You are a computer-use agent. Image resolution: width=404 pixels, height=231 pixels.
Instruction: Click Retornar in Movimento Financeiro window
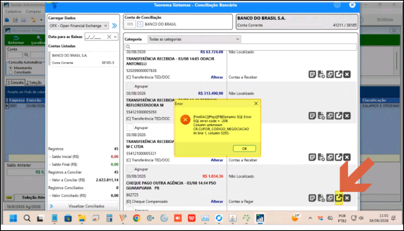point(16,40)
